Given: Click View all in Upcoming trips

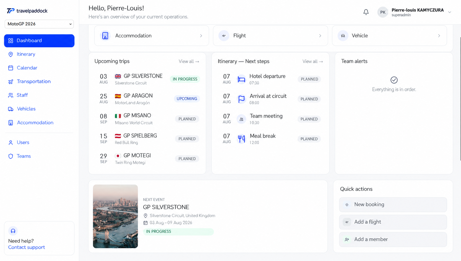Looking at the screenshot, I should [189, 61].
